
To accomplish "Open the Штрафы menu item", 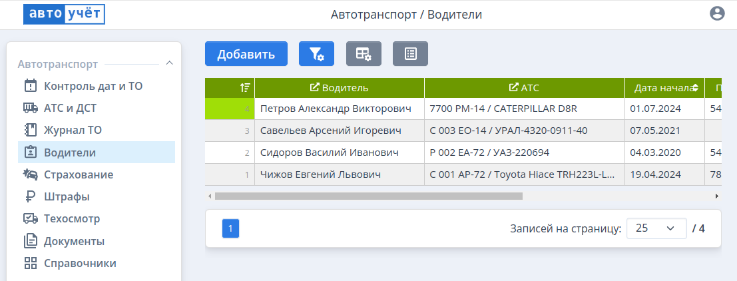I will click(67, 196).
